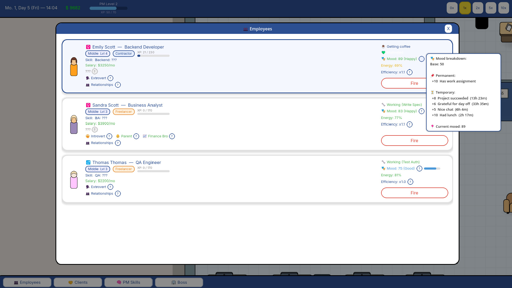The image size is (512, 288).
Task: Click the mood hand icon beside Mood: 89
Action: [x=383, y=59]
